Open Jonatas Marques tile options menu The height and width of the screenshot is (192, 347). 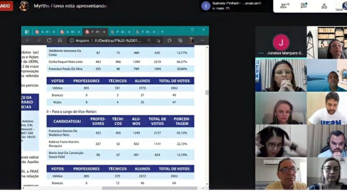(261, 53)
